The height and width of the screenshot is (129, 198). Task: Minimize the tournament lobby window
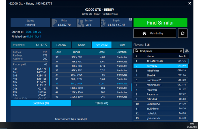[x=186, y=4]
